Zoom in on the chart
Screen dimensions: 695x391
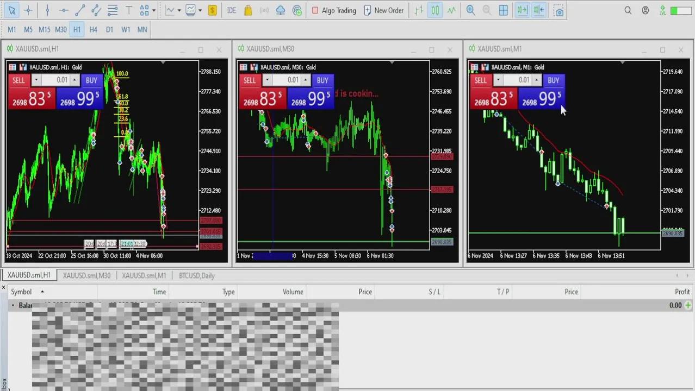[471, 10]
